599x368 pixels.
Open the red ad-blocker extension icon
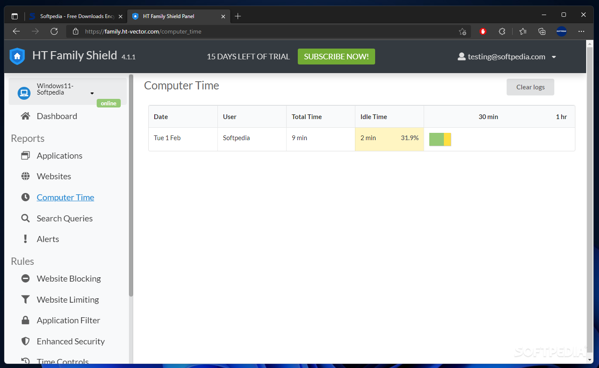483,31
